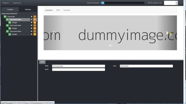Click the Carousel link in preview navbar
186x104 pixels.
67,10
